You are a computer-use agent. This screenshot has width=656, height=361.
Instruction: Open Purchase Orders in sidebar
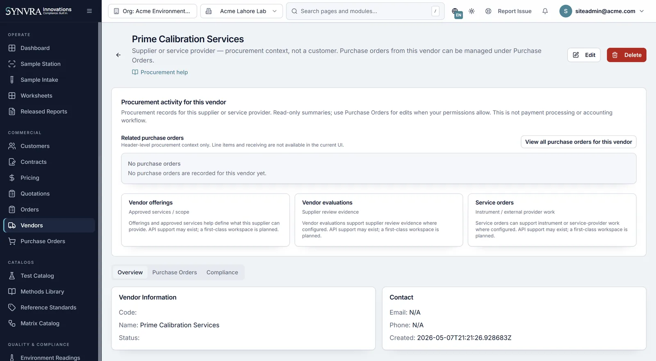click(x=49, y=241)
